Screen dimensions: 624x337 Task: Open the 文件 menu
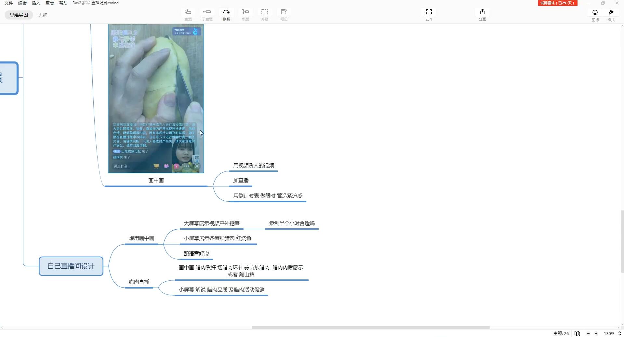coord(9,3)
